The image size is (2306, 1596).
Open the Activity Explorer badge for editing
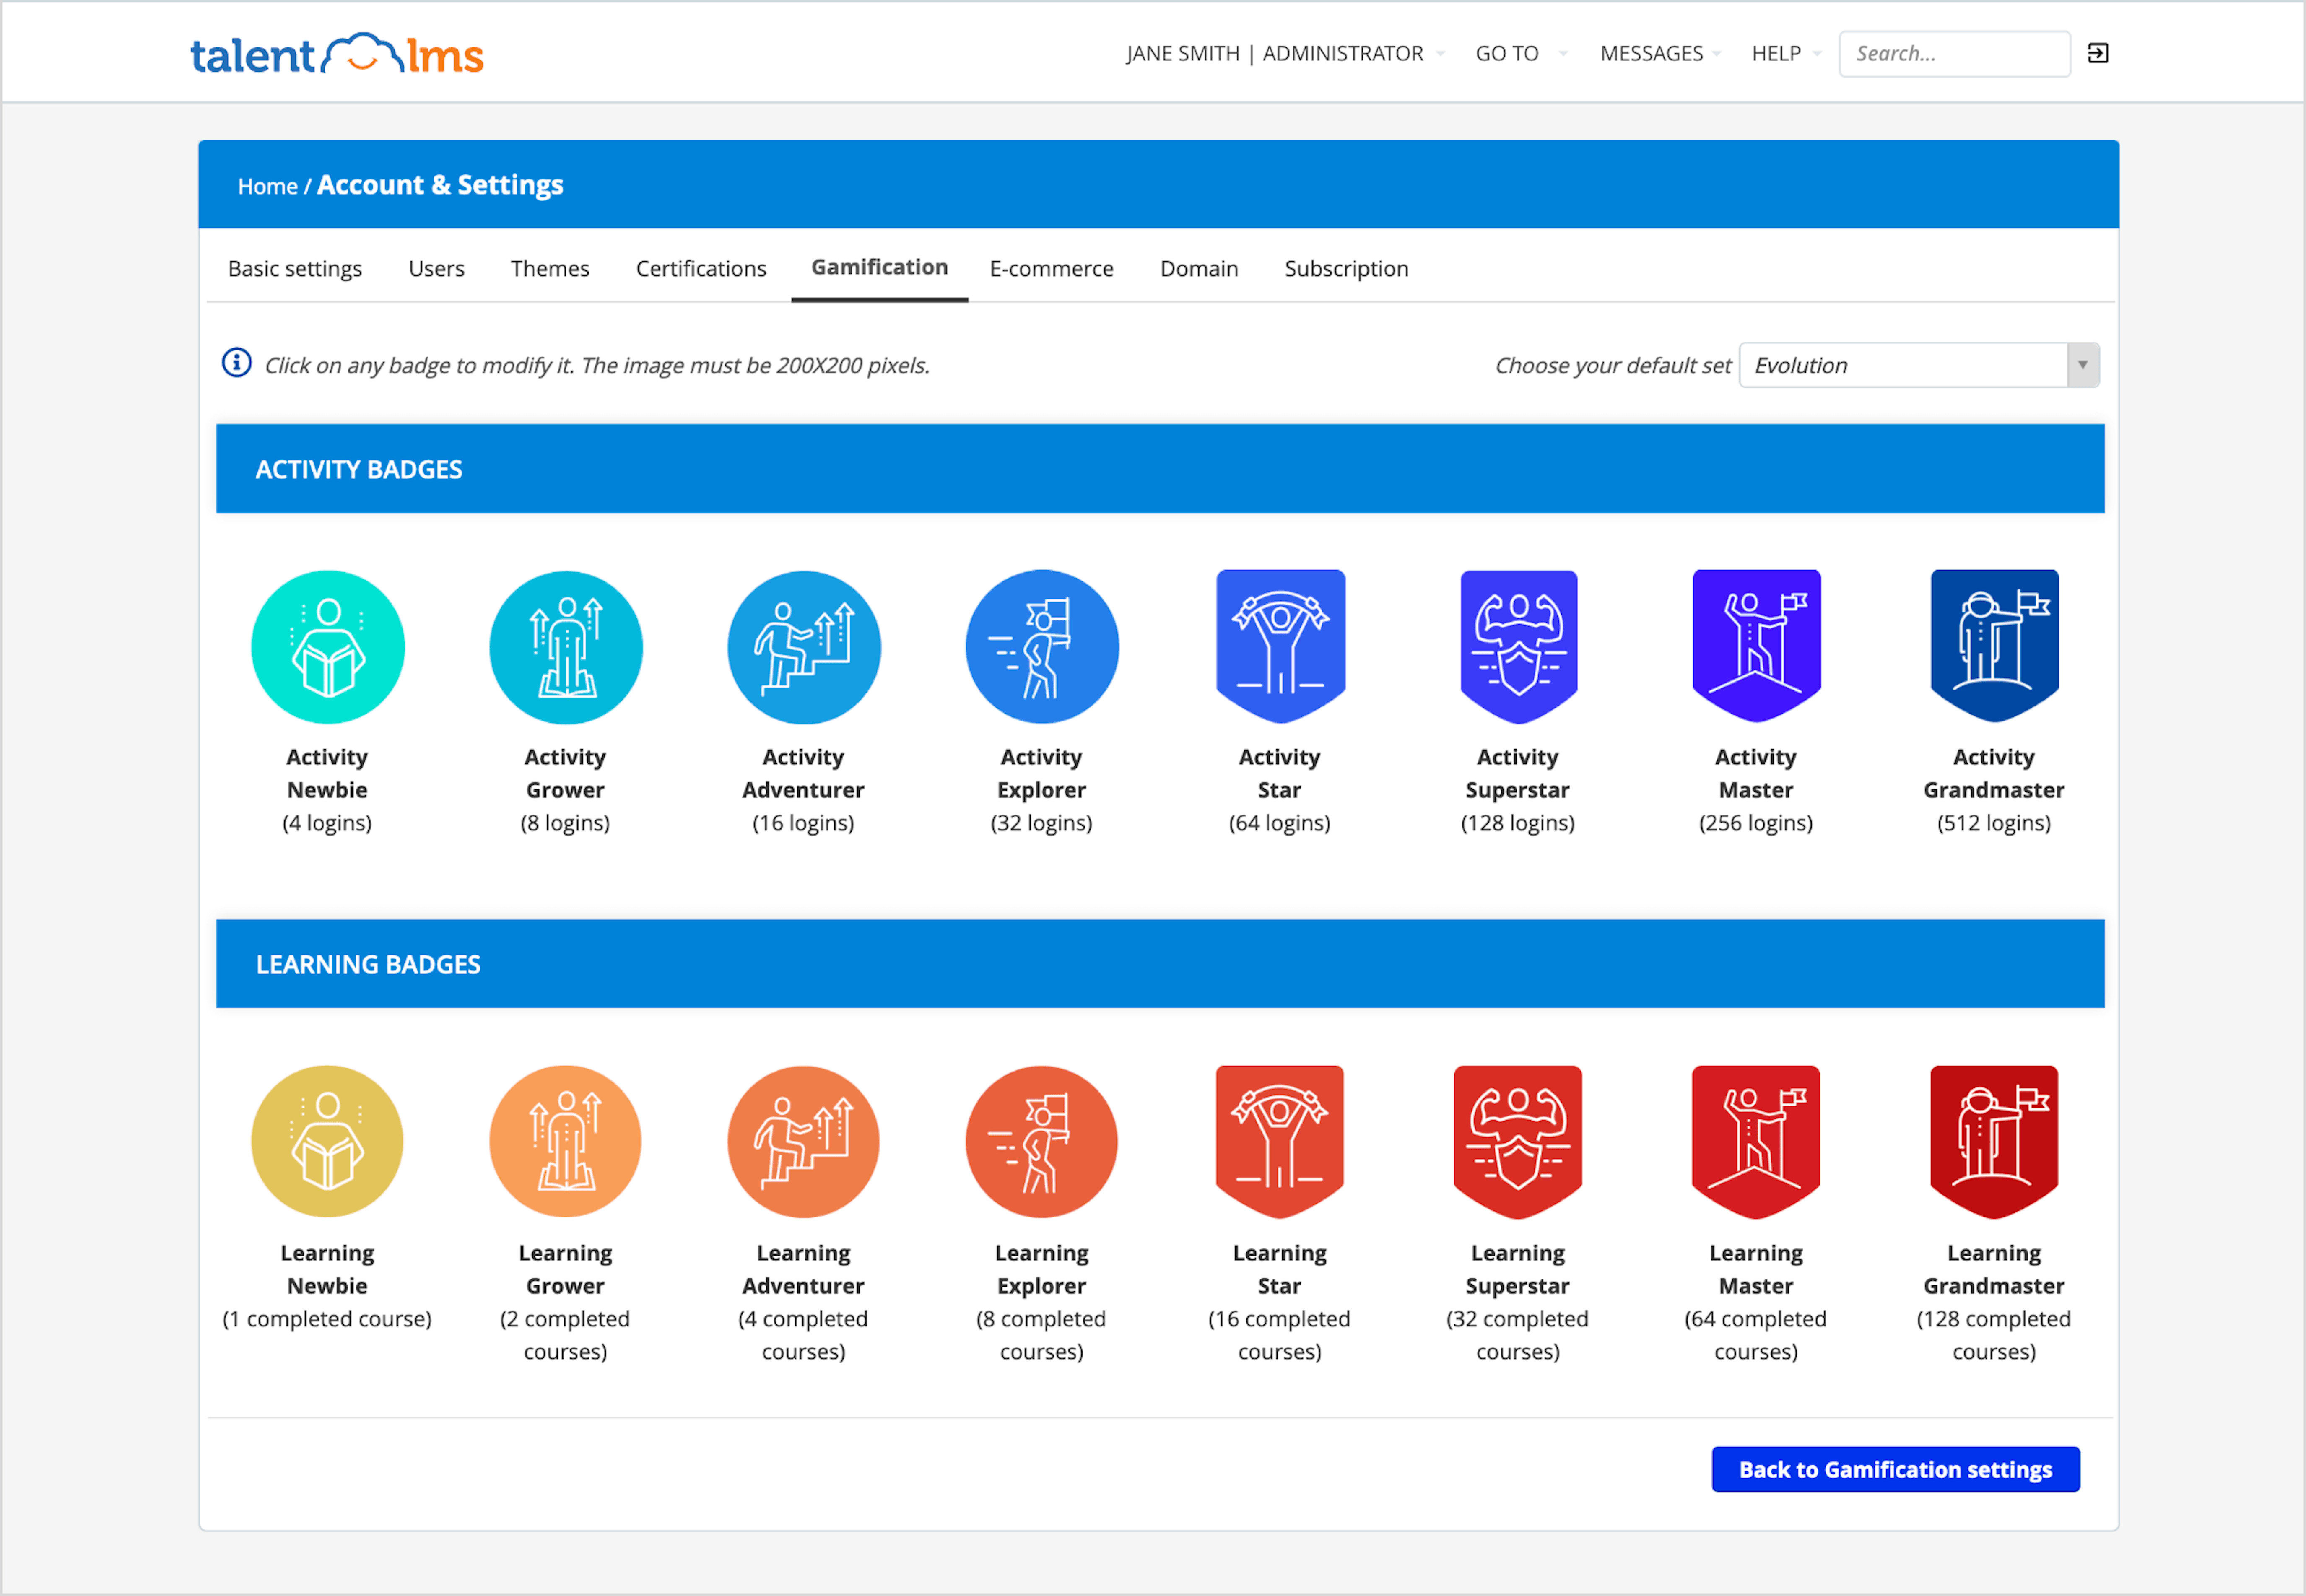1041,645
